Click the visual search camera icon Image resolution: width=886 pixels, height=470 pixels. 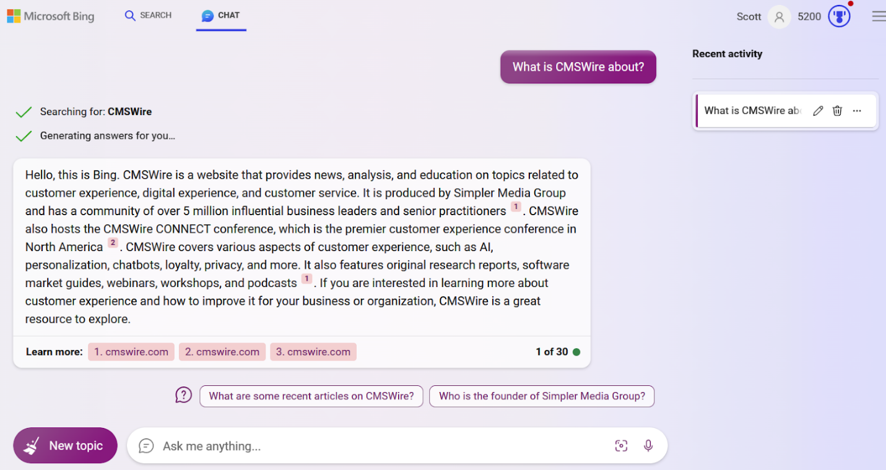621,446
